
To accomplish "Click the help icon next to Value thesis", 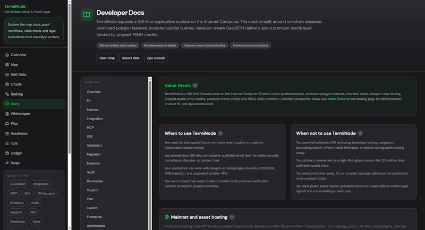I will click(195, 86).
